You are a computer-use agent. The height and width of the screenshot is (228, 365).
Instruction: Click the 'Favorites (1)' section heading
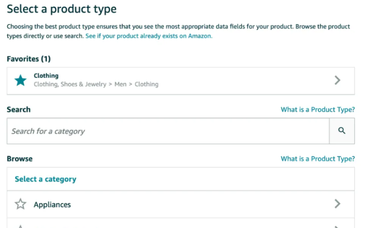click(29, 59)
